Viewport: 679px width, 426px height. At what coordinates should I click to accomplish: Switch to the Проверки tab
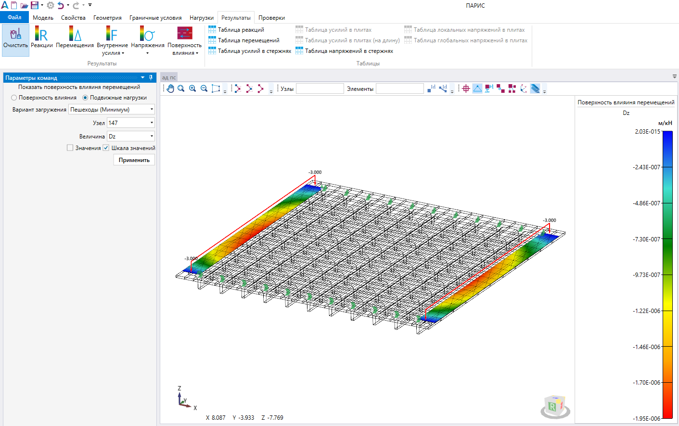[x=271, y=18]
